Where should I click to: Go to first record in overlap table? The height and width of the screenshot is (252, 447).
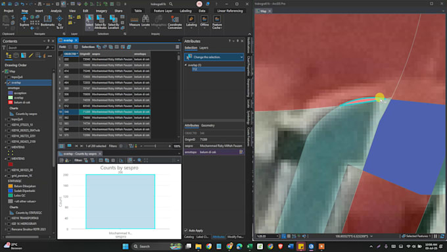(x=76, y=146)
